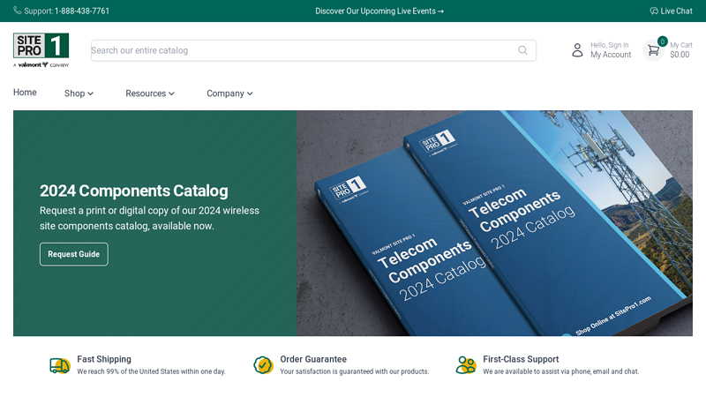The image size is (706, 397).
Task: Expand the Company dropdown menu
Action: [229, 94]
